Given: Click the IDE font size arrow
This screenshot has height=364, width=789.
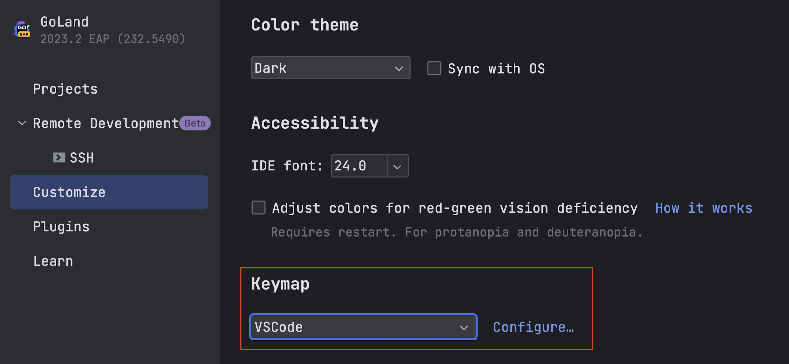Looking at the screenshot, I should coord(397,167).
